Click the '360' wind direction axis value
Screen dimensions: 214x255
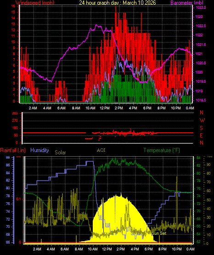pos(15,113)
